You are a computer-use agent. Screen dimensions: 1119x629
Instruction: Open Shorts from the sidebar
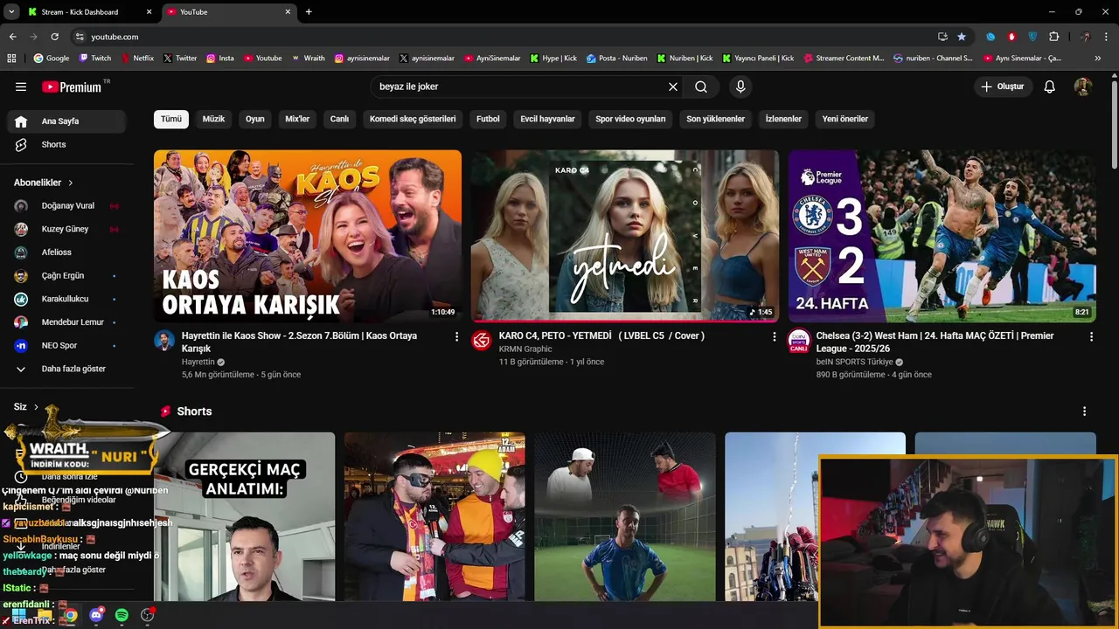(x=67, y=144)
